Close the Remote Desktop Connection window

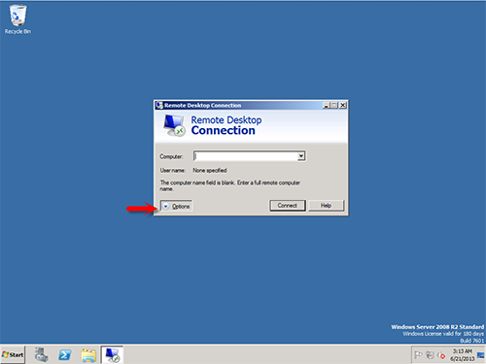coord(343,105)
